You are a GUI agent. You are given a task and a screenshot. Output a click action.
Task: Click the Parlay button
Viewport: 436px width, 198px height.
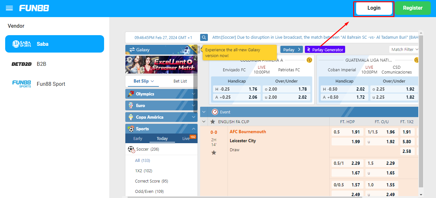click(x=292, y=49)
